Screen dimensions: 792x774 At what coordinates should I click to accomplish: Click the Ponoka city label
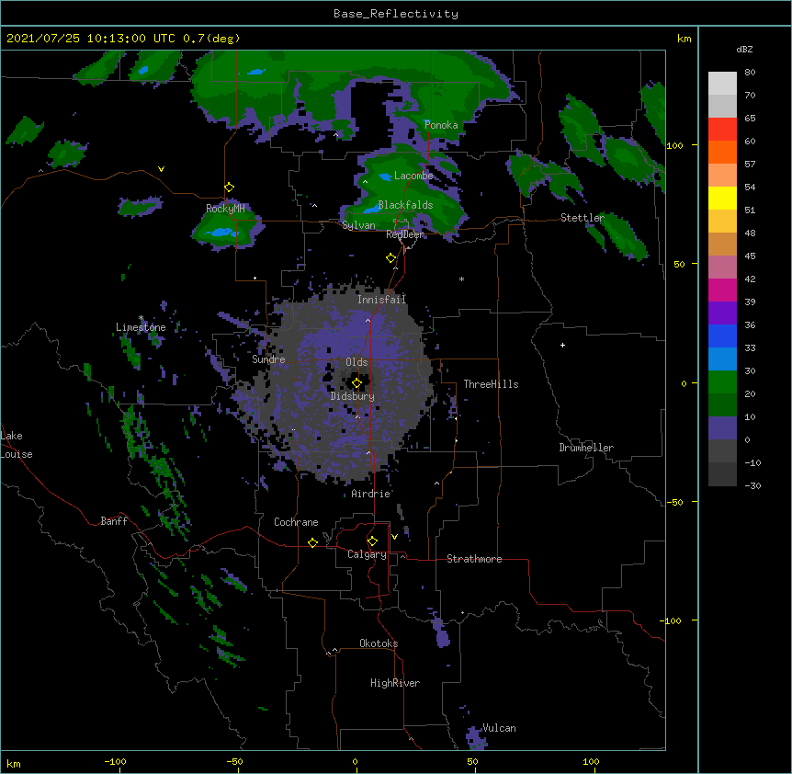point(441,125)
